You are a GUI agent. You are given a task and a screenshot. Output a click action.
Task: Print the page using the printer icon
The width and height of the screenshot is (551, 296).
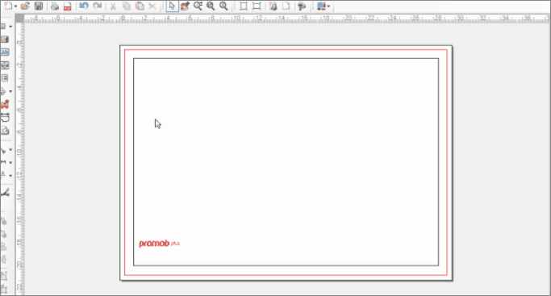tap(55, 6)
